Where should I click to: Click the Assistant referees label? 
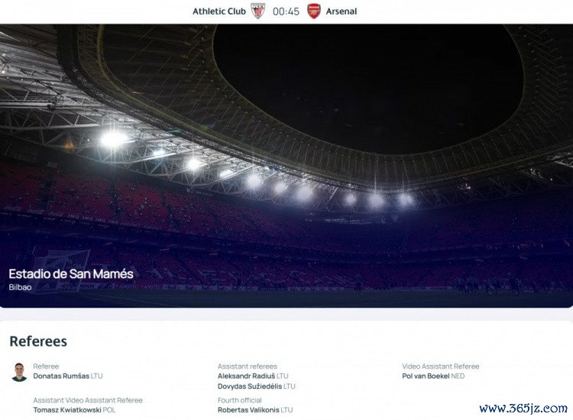pos(248,367)
